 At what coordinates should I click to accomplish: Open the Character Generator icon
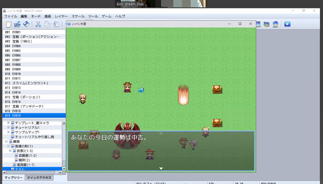tap(275, 24)
